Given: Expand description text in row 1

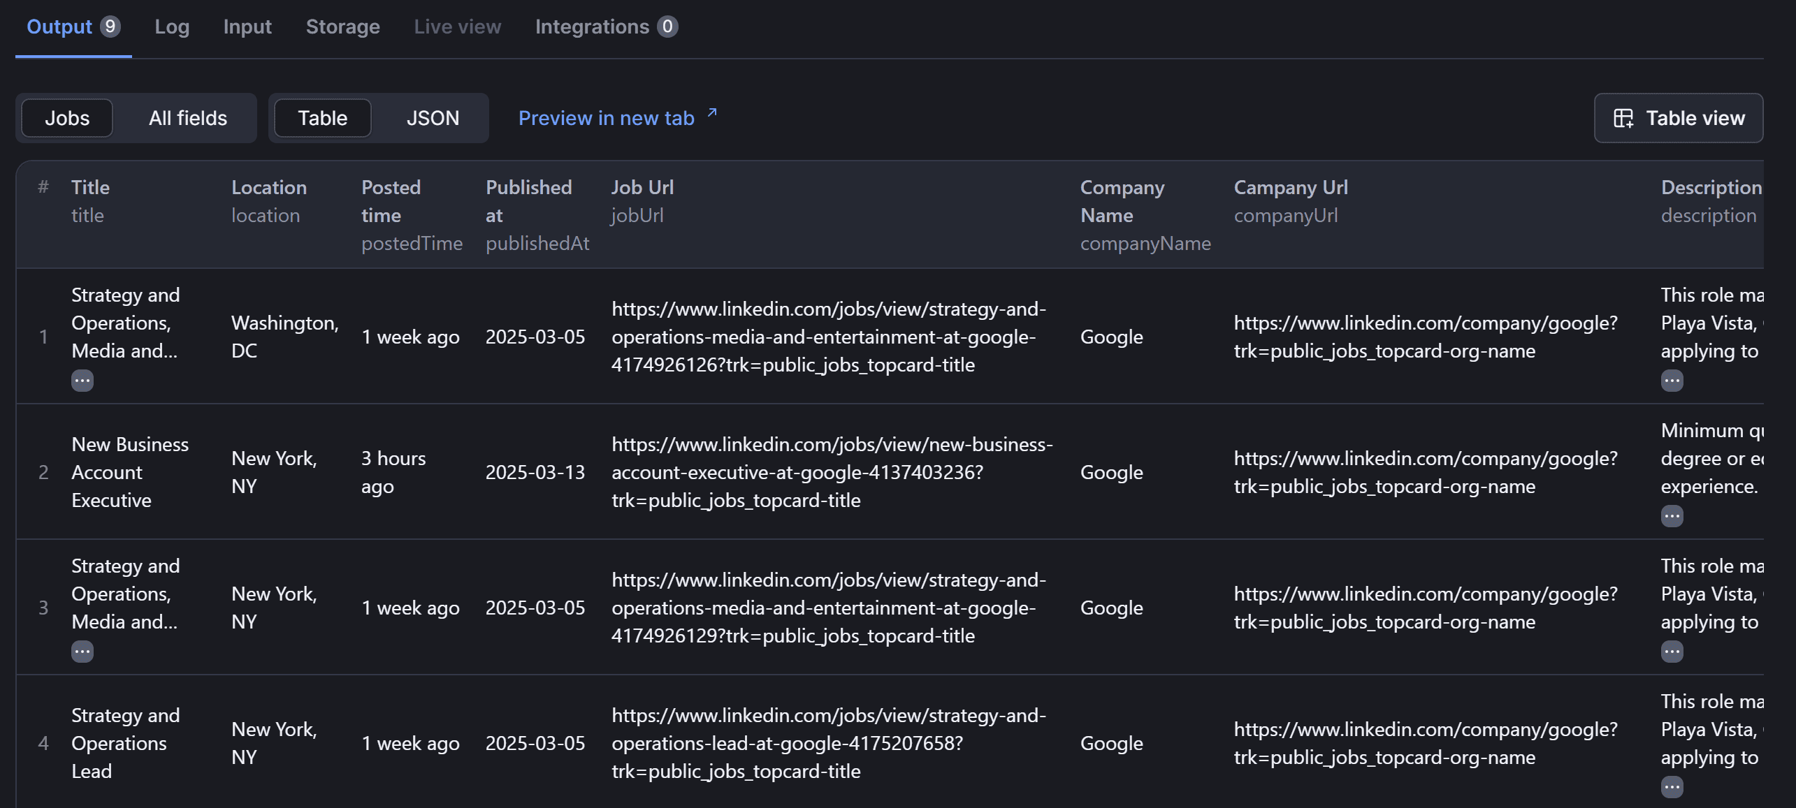Looking at the screenshot, I should [x=1672, y=381].
